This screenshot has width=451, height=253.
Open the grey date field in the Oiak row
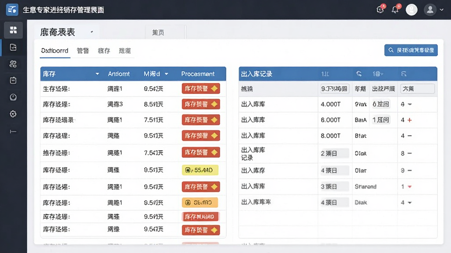334,153
